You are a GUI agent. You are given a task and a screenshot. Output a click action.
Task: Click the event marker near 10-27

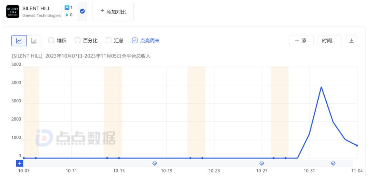pos(262,163)
